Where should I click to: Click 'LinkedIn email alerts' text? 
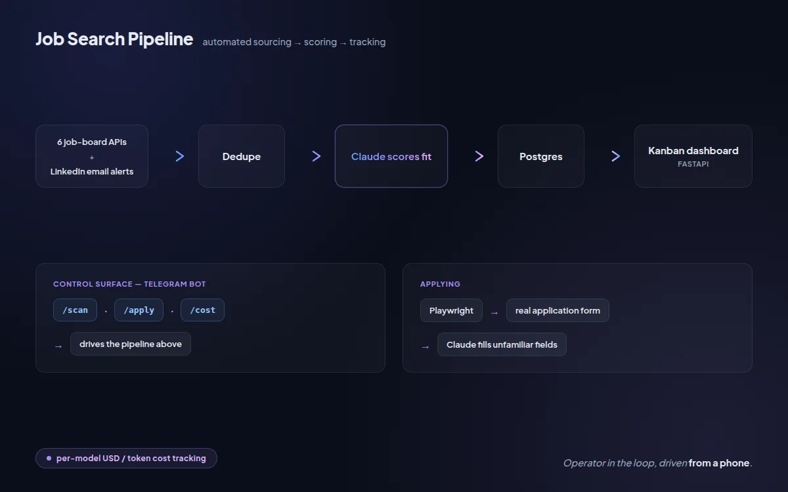pos(92,171)
